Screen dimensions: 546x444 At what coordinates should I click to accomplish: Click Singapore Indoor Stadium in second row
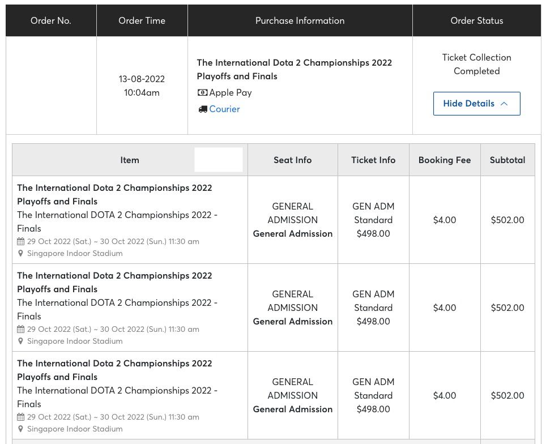click(75, 341)
